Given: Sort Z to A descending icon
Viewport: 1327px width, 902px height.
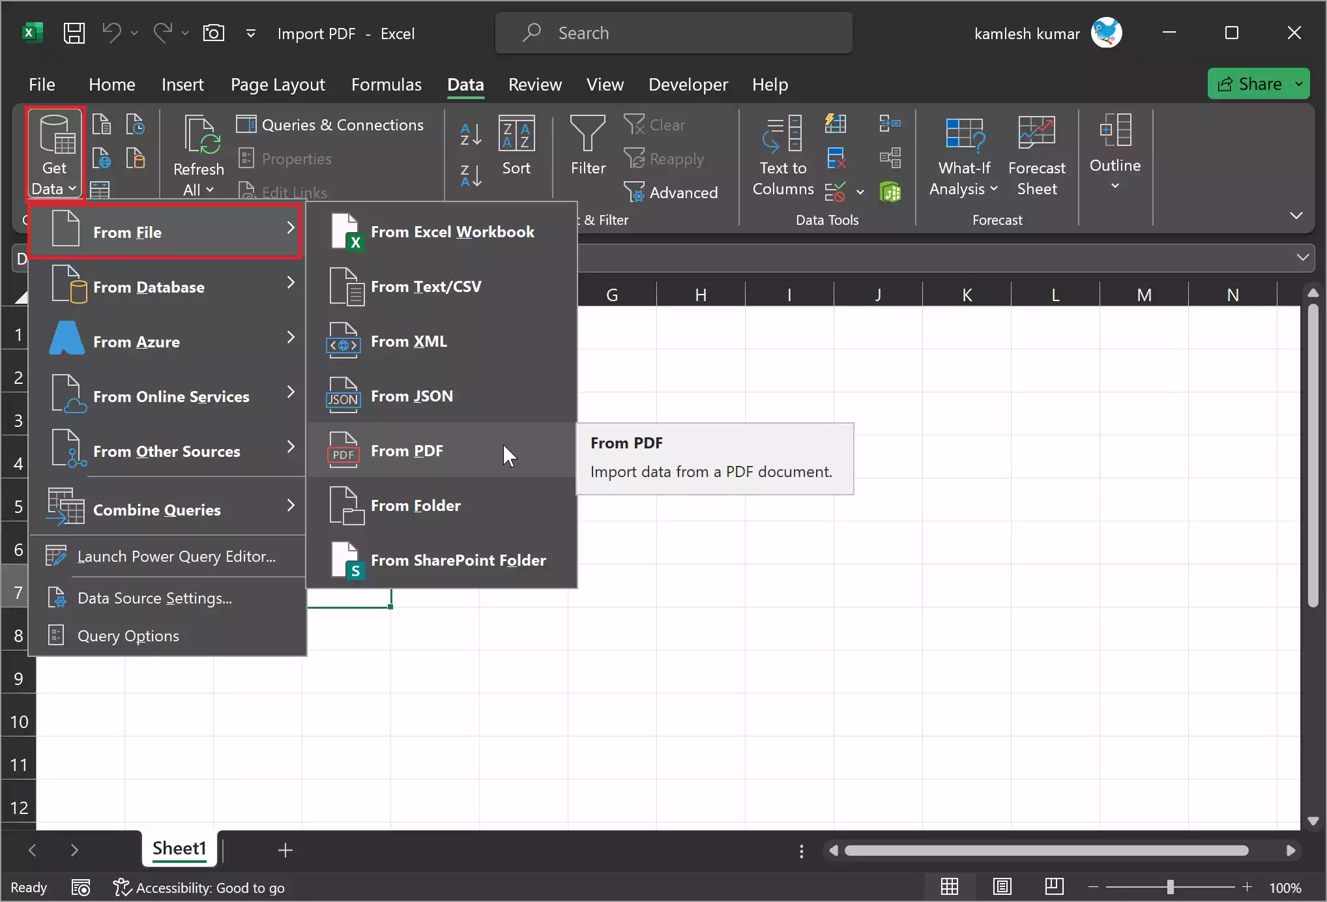Looking at the screenshot, I should [471, 175].
